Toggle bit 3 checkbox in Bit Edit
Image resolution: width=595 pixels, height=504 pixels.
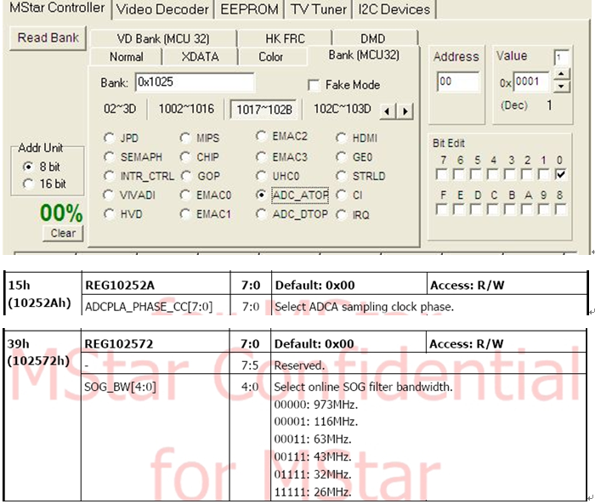click(510, 174)
